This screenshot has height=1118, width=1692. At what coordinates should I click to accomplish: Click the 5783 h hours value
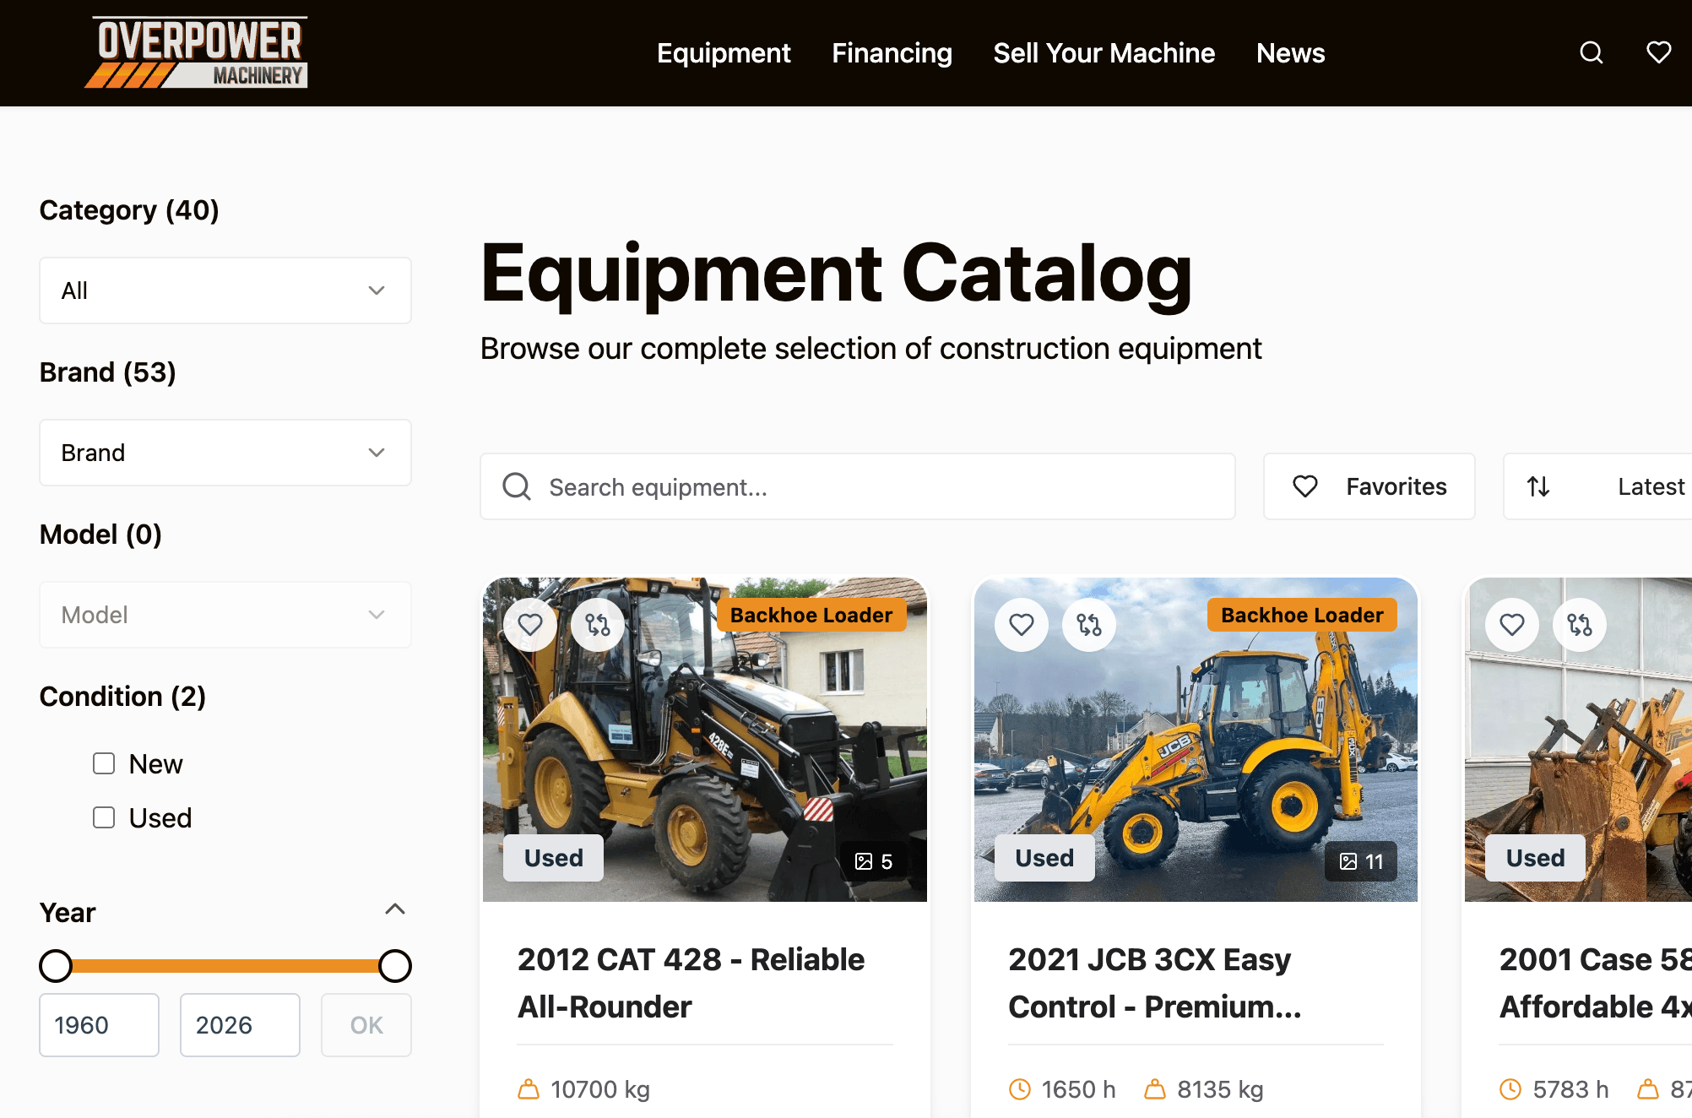(x=1570, y=1089)
